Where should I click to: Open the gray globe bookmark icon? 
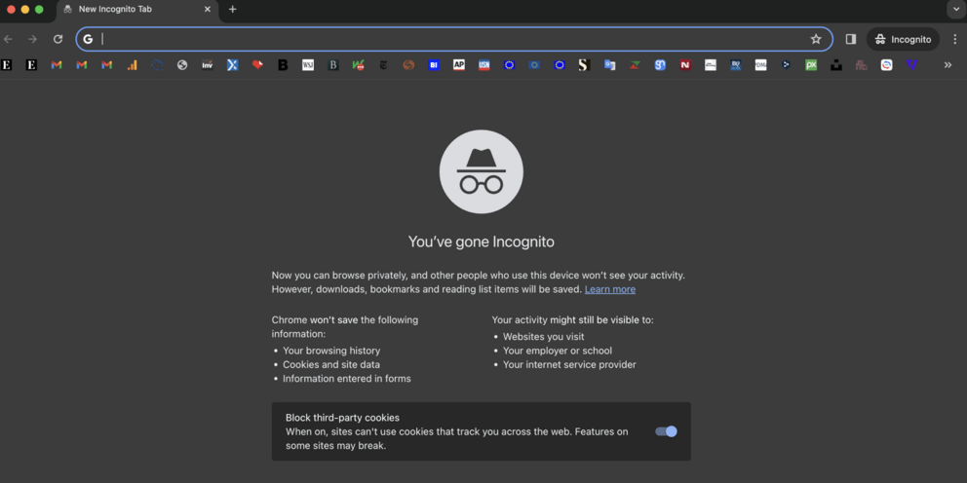[182, 64]
